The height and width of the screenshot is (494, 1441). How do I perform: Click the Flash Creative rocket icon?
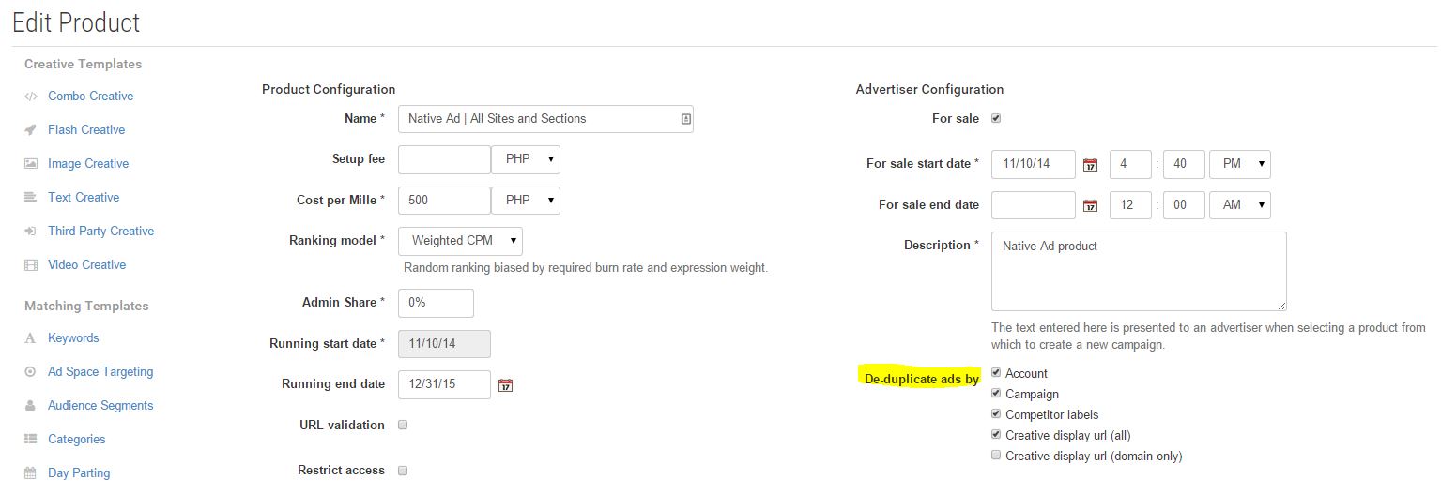(31, 129)
